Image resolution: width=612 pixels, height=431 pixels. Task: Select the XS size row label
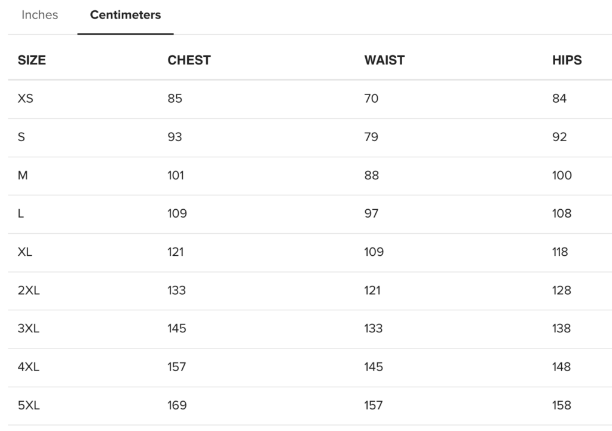(26, 99)
